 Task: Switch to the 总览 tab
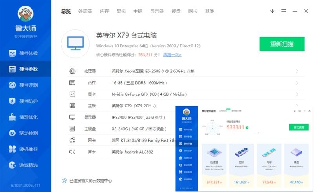(x=66, y=11)
